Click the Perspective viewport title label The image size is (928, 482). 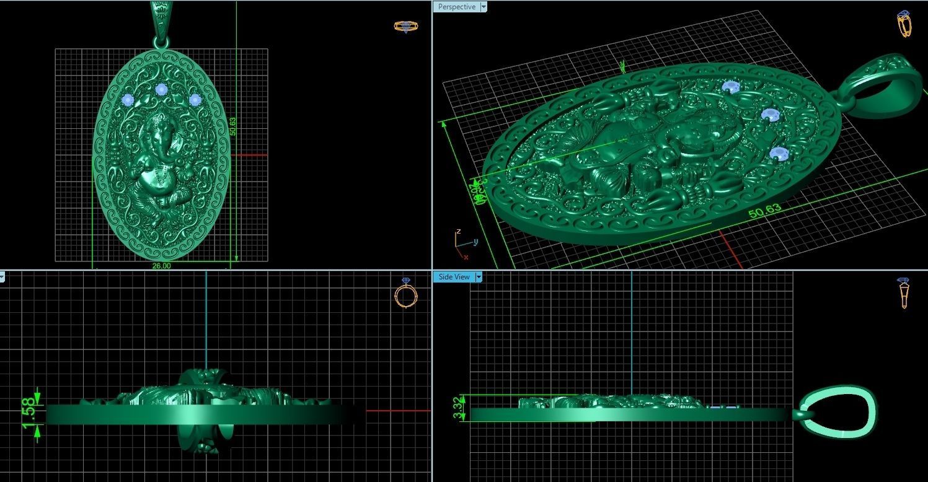pyautogui.click(x=457, y=7)
